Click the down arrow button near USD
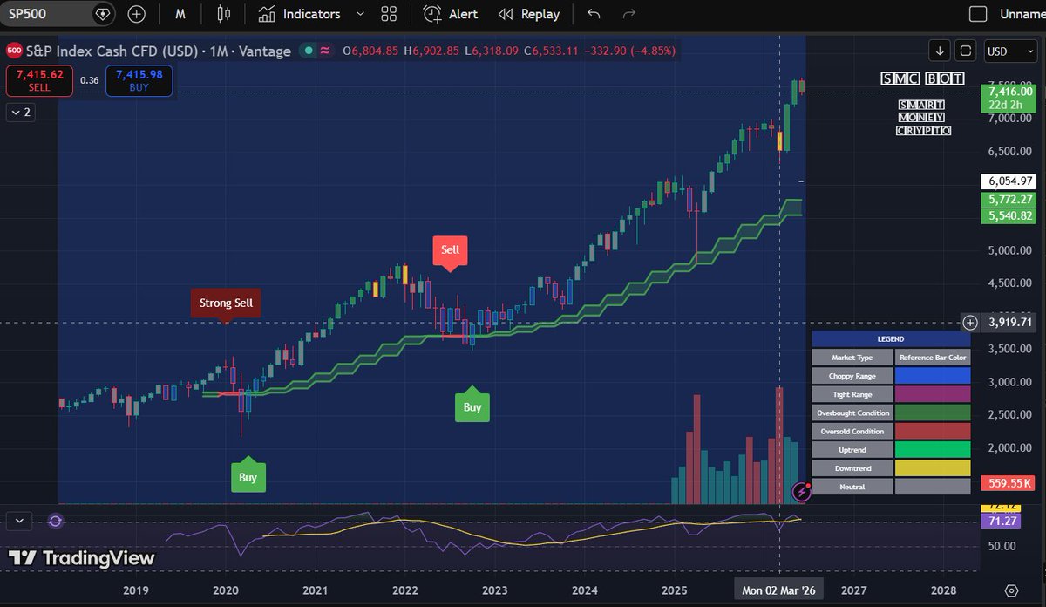1046x607 pixels. 940,51
